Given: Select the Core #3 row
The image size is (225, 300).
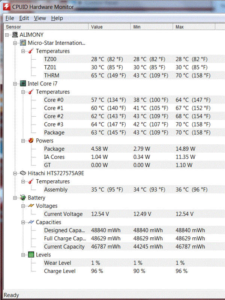Looking at the screenshot, I should tap(134, 124).
